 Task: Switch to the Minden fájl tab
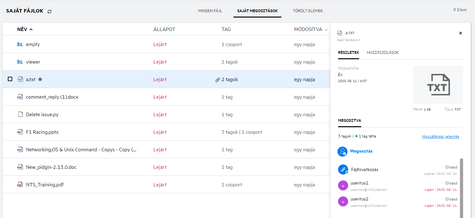[x=210, y=11]
